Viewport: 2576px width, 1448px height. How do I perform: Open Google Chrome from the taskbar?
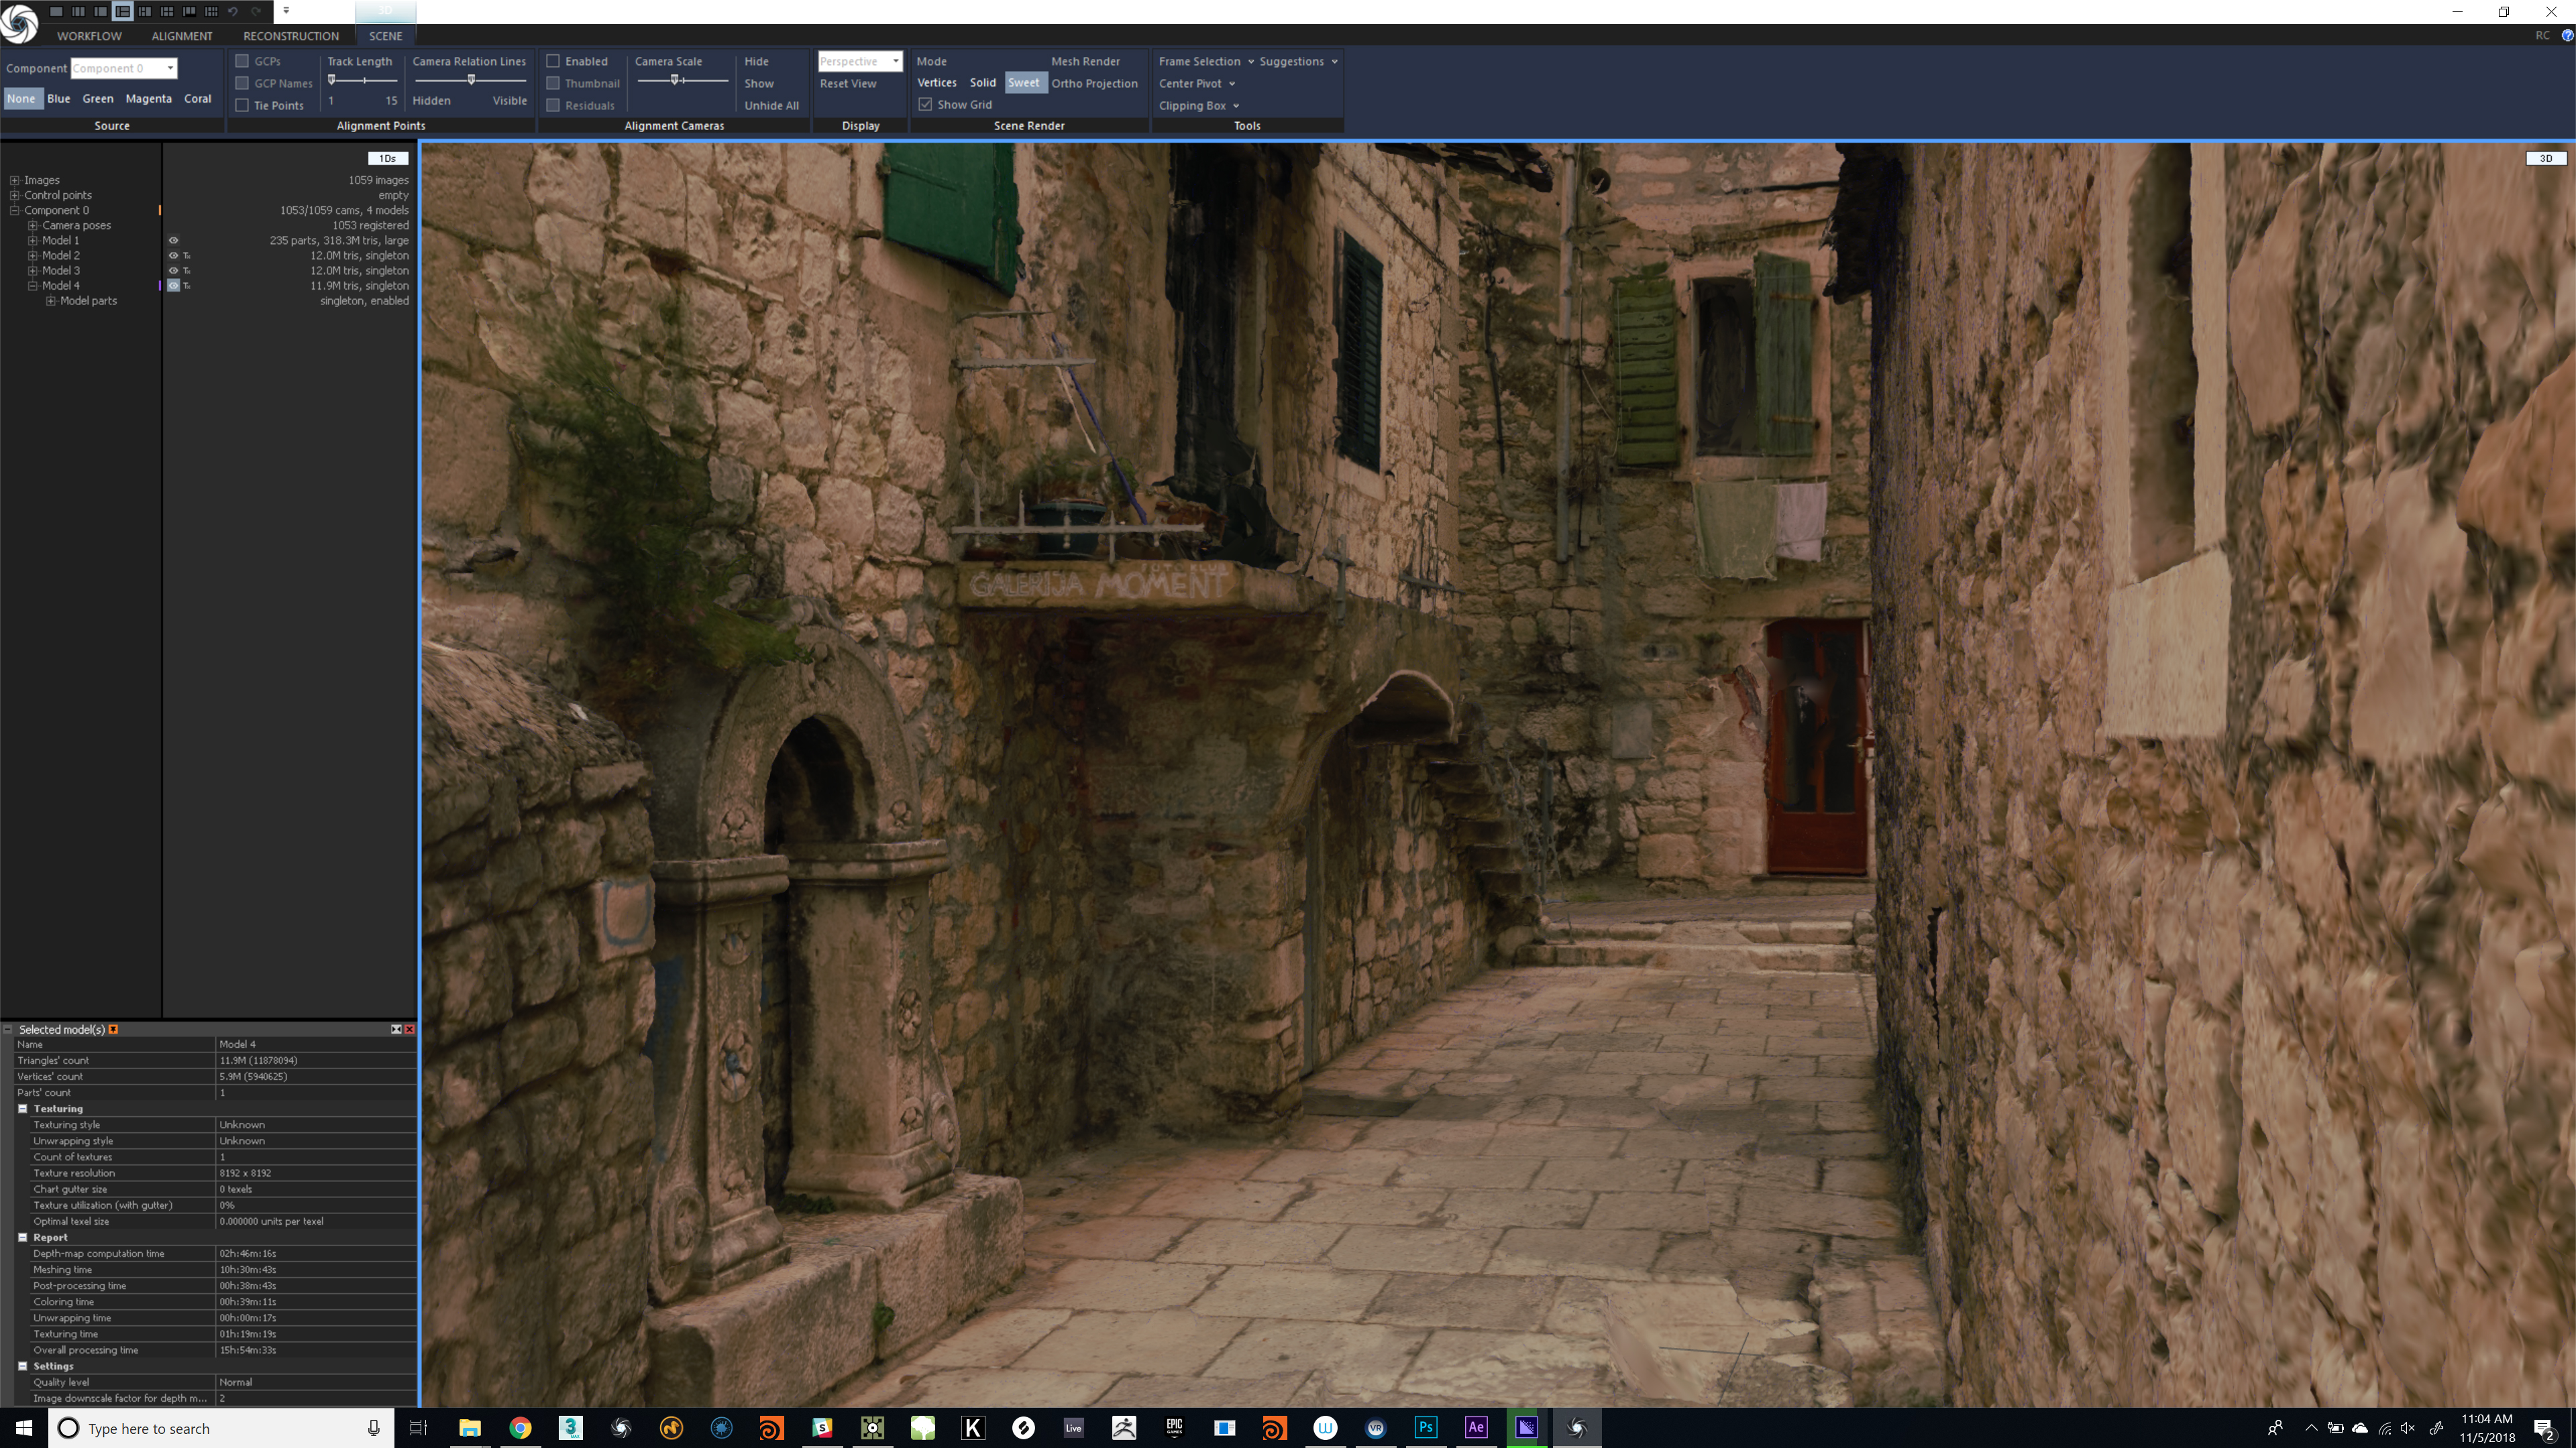coord(520,1428)
